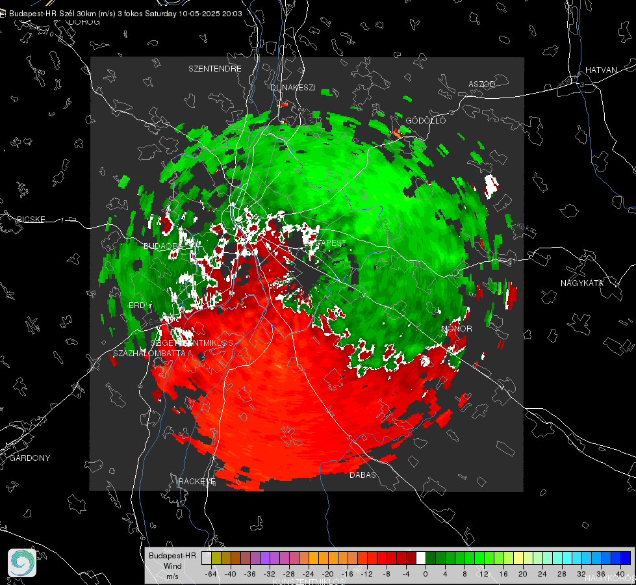The image size is (636, 585).
Task: Select the DOROG town label
Action: pos(84,22)
